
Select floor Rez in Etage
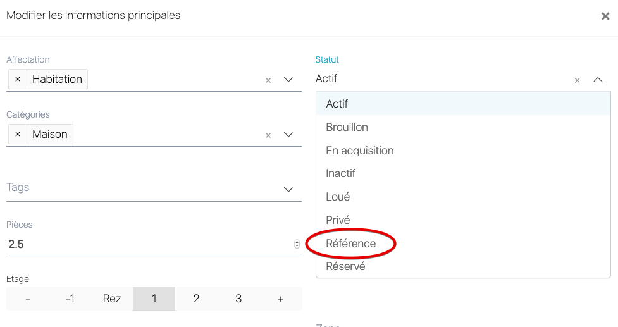(112, 299)
